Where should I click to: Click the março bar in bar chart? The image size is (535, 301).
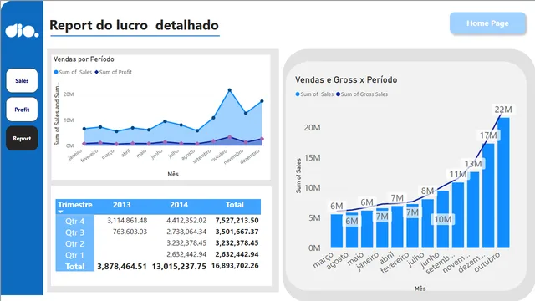click(x=336, y=231)
